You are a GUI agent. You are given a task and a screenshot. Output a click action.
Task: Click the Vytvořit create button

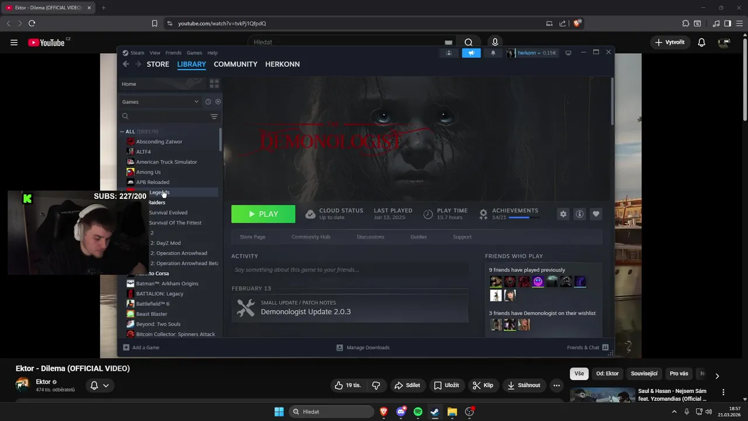point(670,42)
